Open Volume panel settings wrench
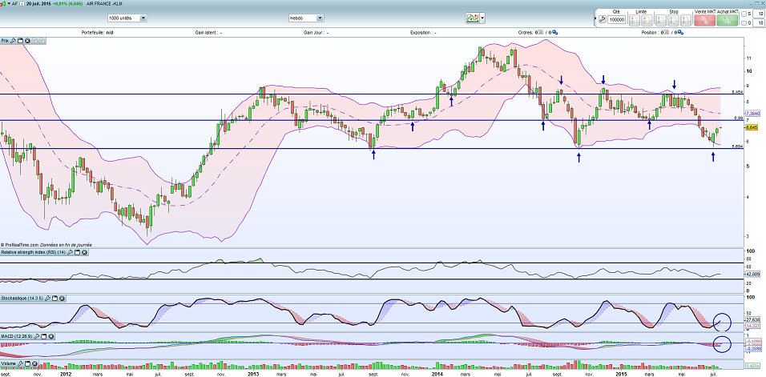This screenshot has height=377, width=766. [x=21, y=364]
